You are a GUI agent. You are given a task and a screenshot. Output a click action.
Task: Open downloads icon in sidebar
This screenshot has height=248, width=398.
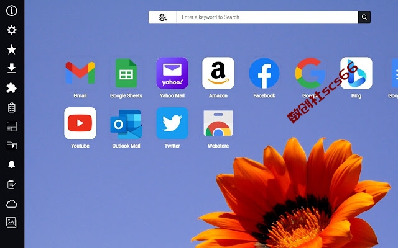(x=12, y=69)
